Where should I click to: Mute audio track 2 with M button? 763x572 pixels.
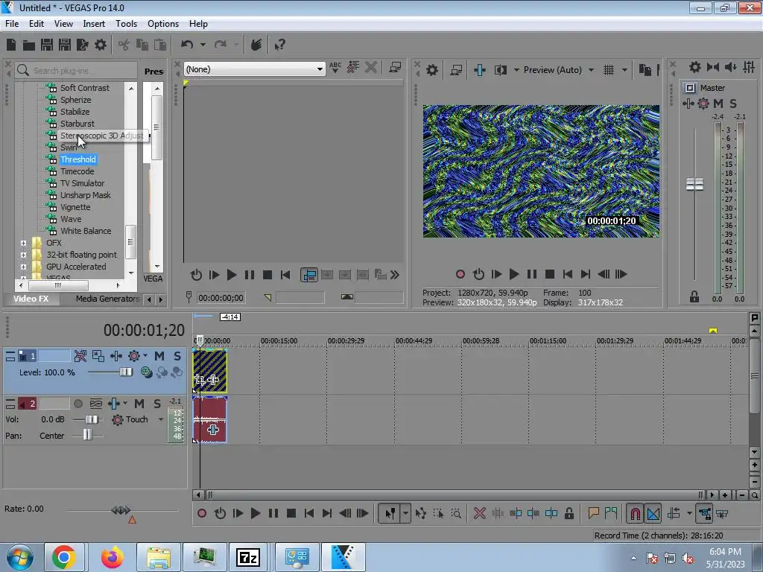tap(139, 404)
